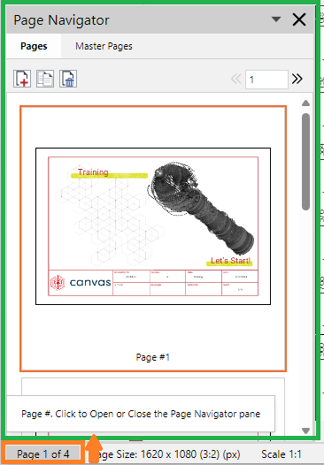This screenshot has height=465, width=324.
Task: Click the Page Size 1620 x 1080 entry
Action: pyautogui.click(x=169, y=454)
